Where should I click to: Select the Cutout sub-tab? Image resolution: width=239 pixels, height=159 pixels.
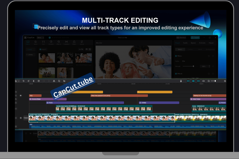190,50
